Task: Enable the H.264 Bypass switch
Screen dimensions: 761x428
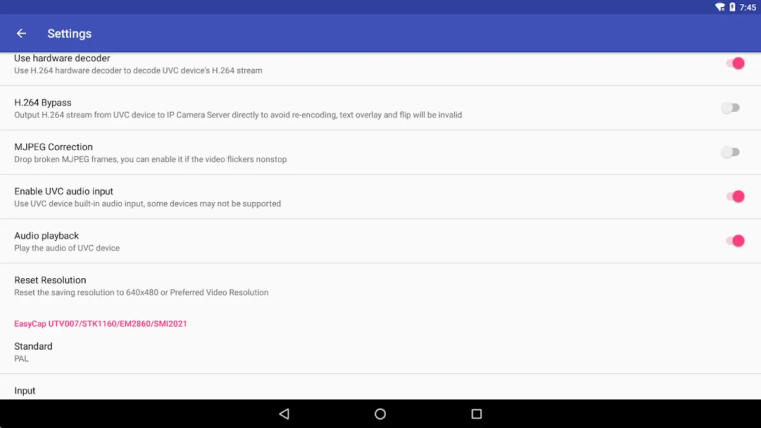Action: [731, 108]
